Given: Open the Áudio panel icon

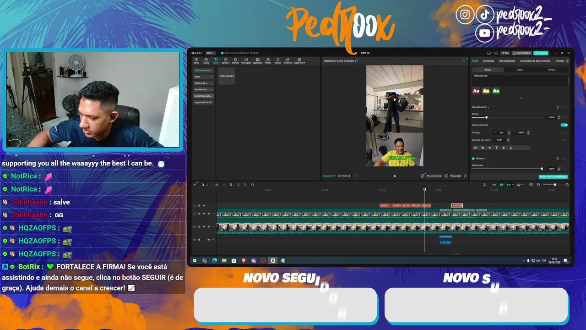Looking at the screenshot, I should click(206, 60).
